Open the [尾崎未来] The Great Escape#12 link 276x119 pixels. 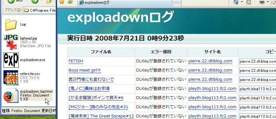click(x=101, y=116)
